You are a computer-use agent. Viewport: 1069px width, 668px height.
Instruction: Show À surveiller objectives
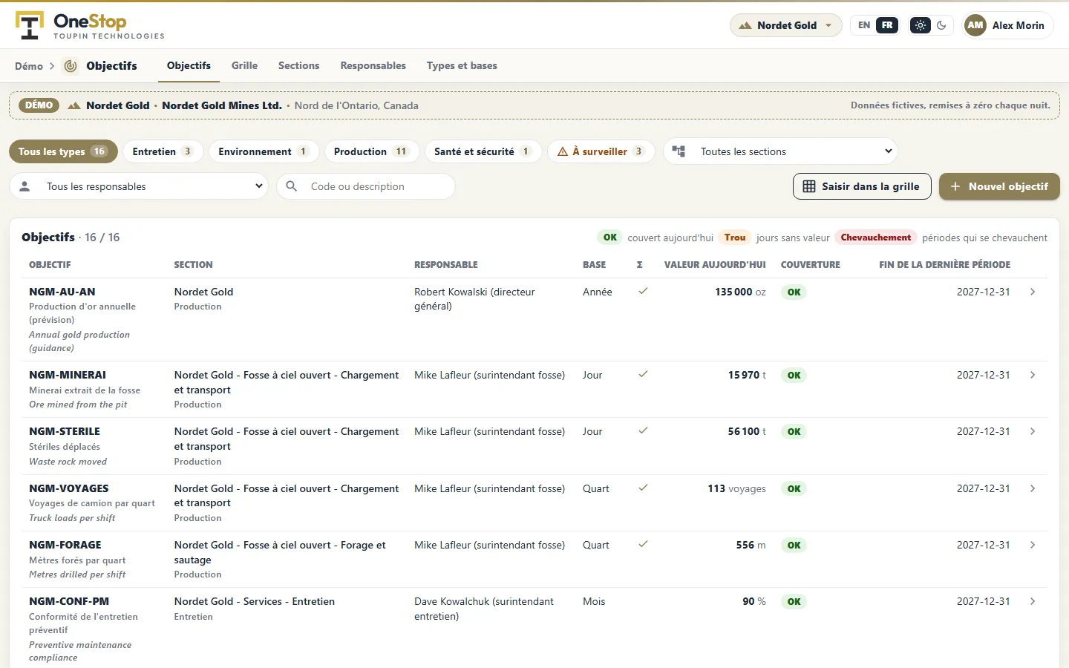pyautogui.click(x=601, y=151)
